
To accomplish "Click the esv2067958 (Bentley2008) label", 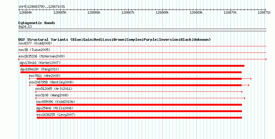I will tap(51, 82).
